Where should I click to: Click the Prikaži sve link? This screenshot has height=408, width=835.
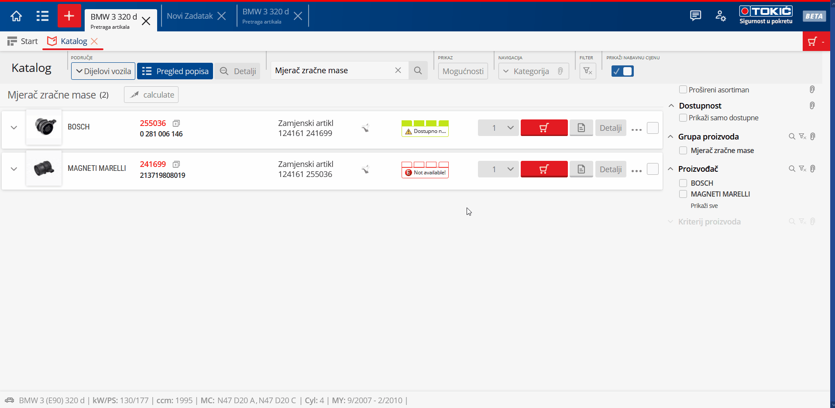704,206
